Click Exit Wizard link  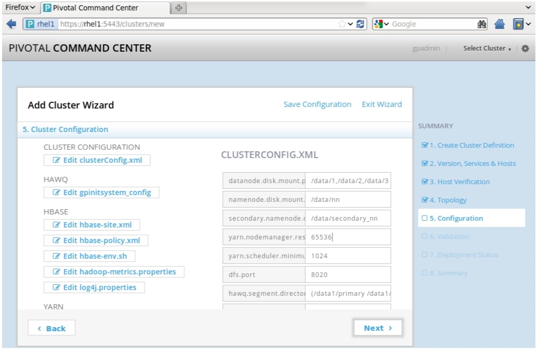382,104
